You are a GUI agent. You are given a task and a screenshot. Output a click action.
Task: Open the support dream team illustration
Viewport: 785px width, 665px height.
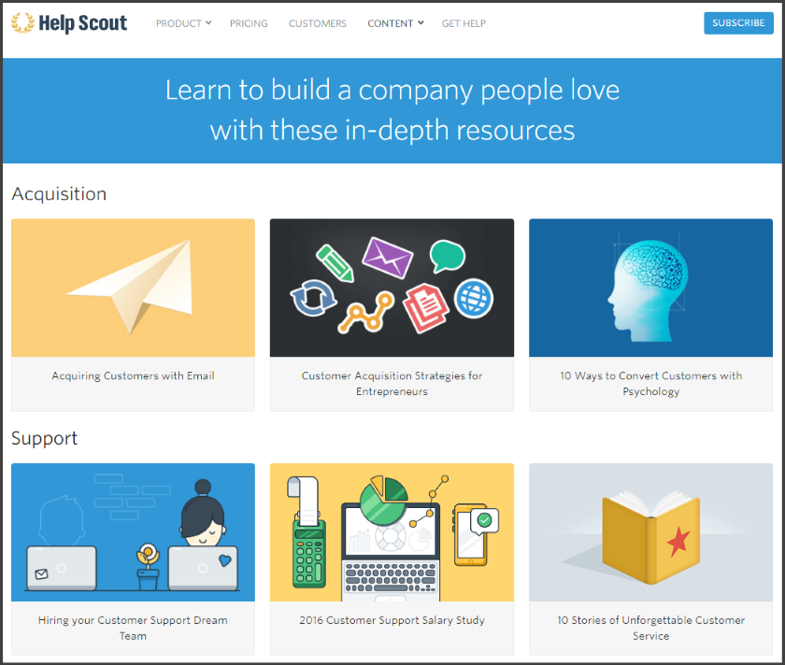coord(133,532)
